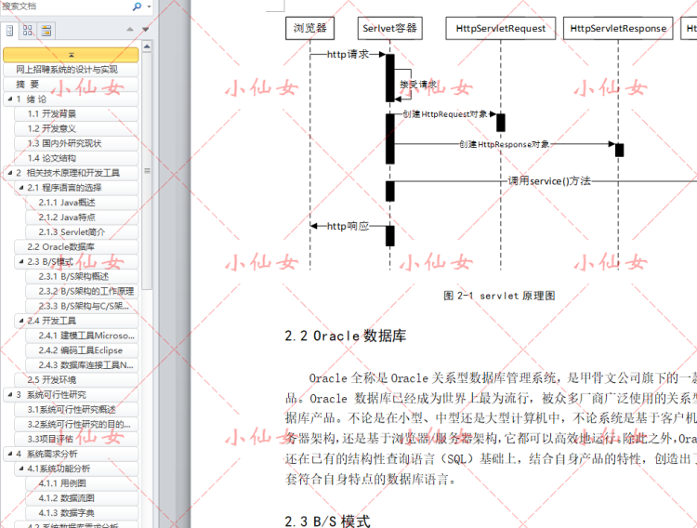Go to 3.3项目评估
This screenshot has width=697, height=528.
pos(76,439)
